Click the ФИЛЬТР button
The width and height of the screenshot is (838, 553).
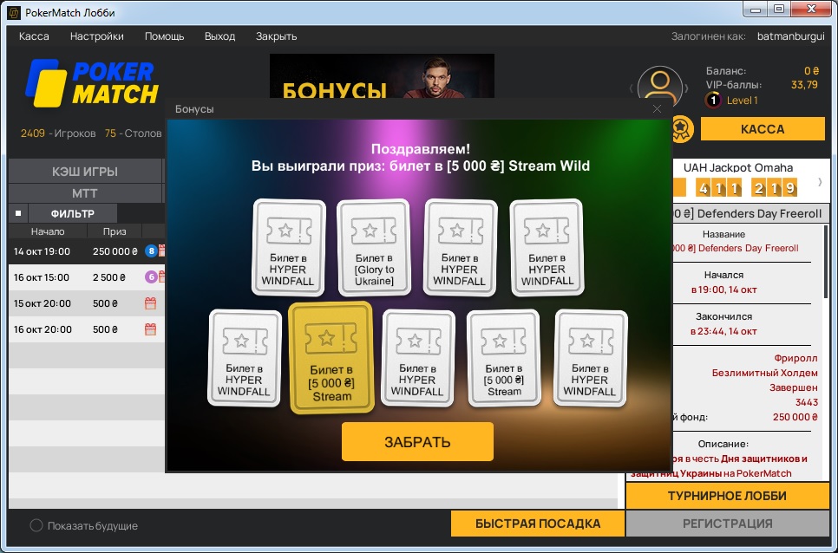pos(73,213)
